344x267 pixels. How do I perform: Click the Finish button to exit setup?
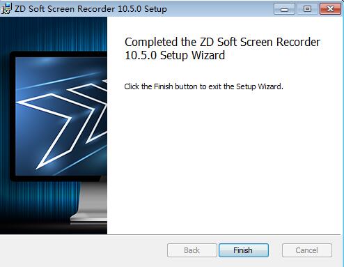tap(244, 250)
